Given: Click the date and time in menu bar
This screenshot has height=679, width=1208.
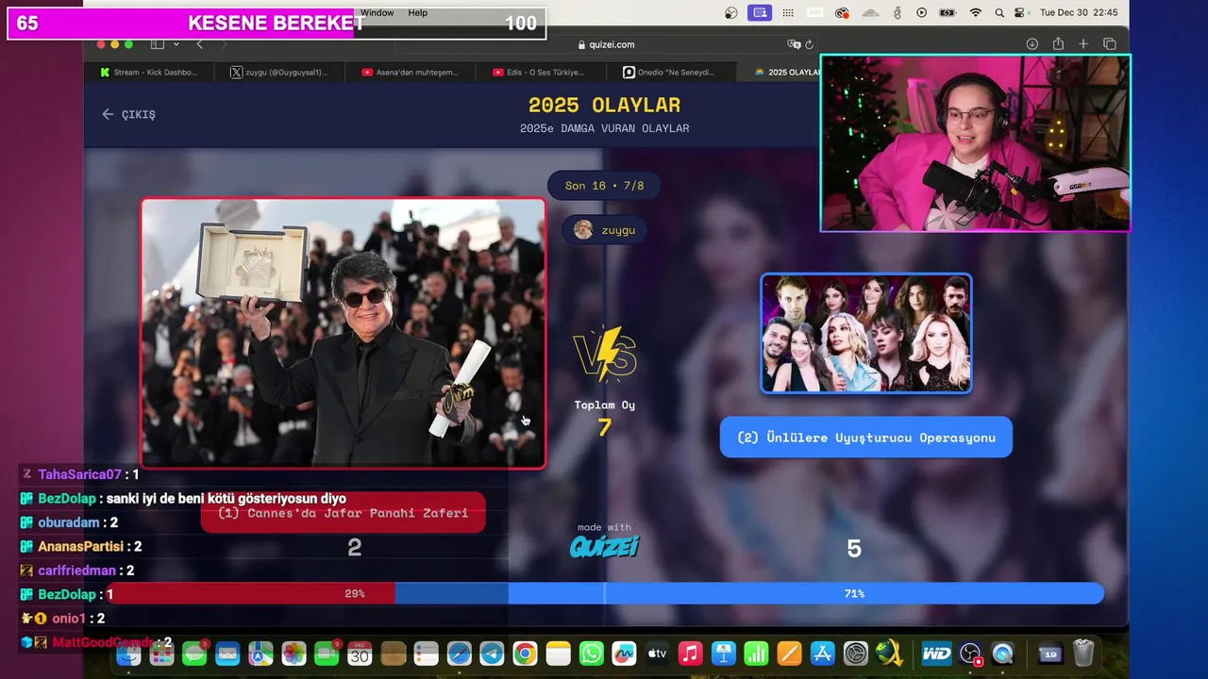Looking at the screenshot, I should pos(1079,13).
